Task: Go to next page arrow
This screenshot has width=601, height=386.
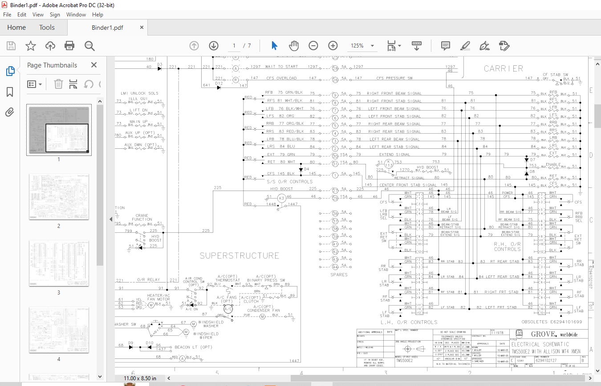Action: [x=214, y=46]
